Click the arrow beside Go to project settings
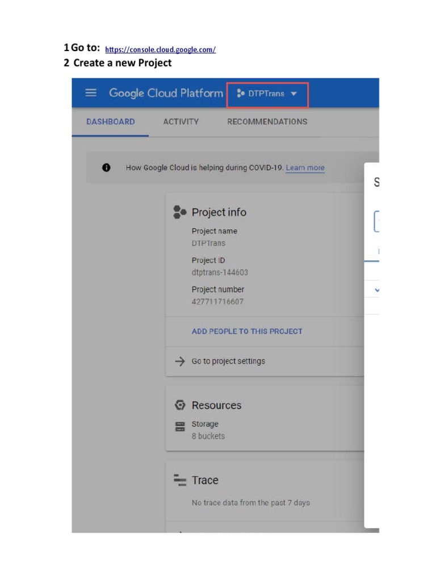This screenshot has width=436, height=581. click(x=180, y=361)
